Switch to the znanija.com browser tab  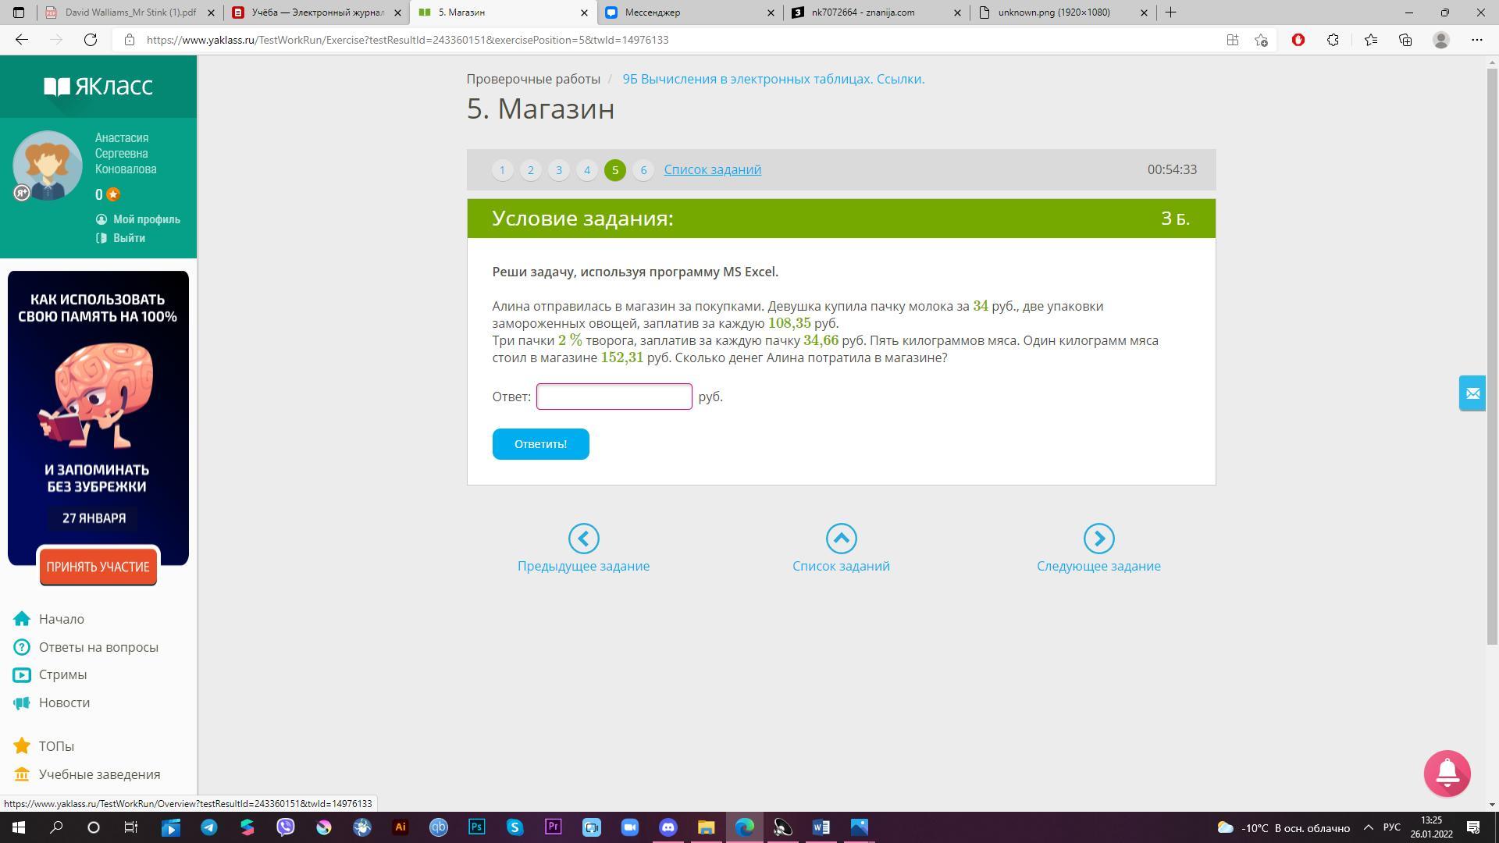click(874, 12)
